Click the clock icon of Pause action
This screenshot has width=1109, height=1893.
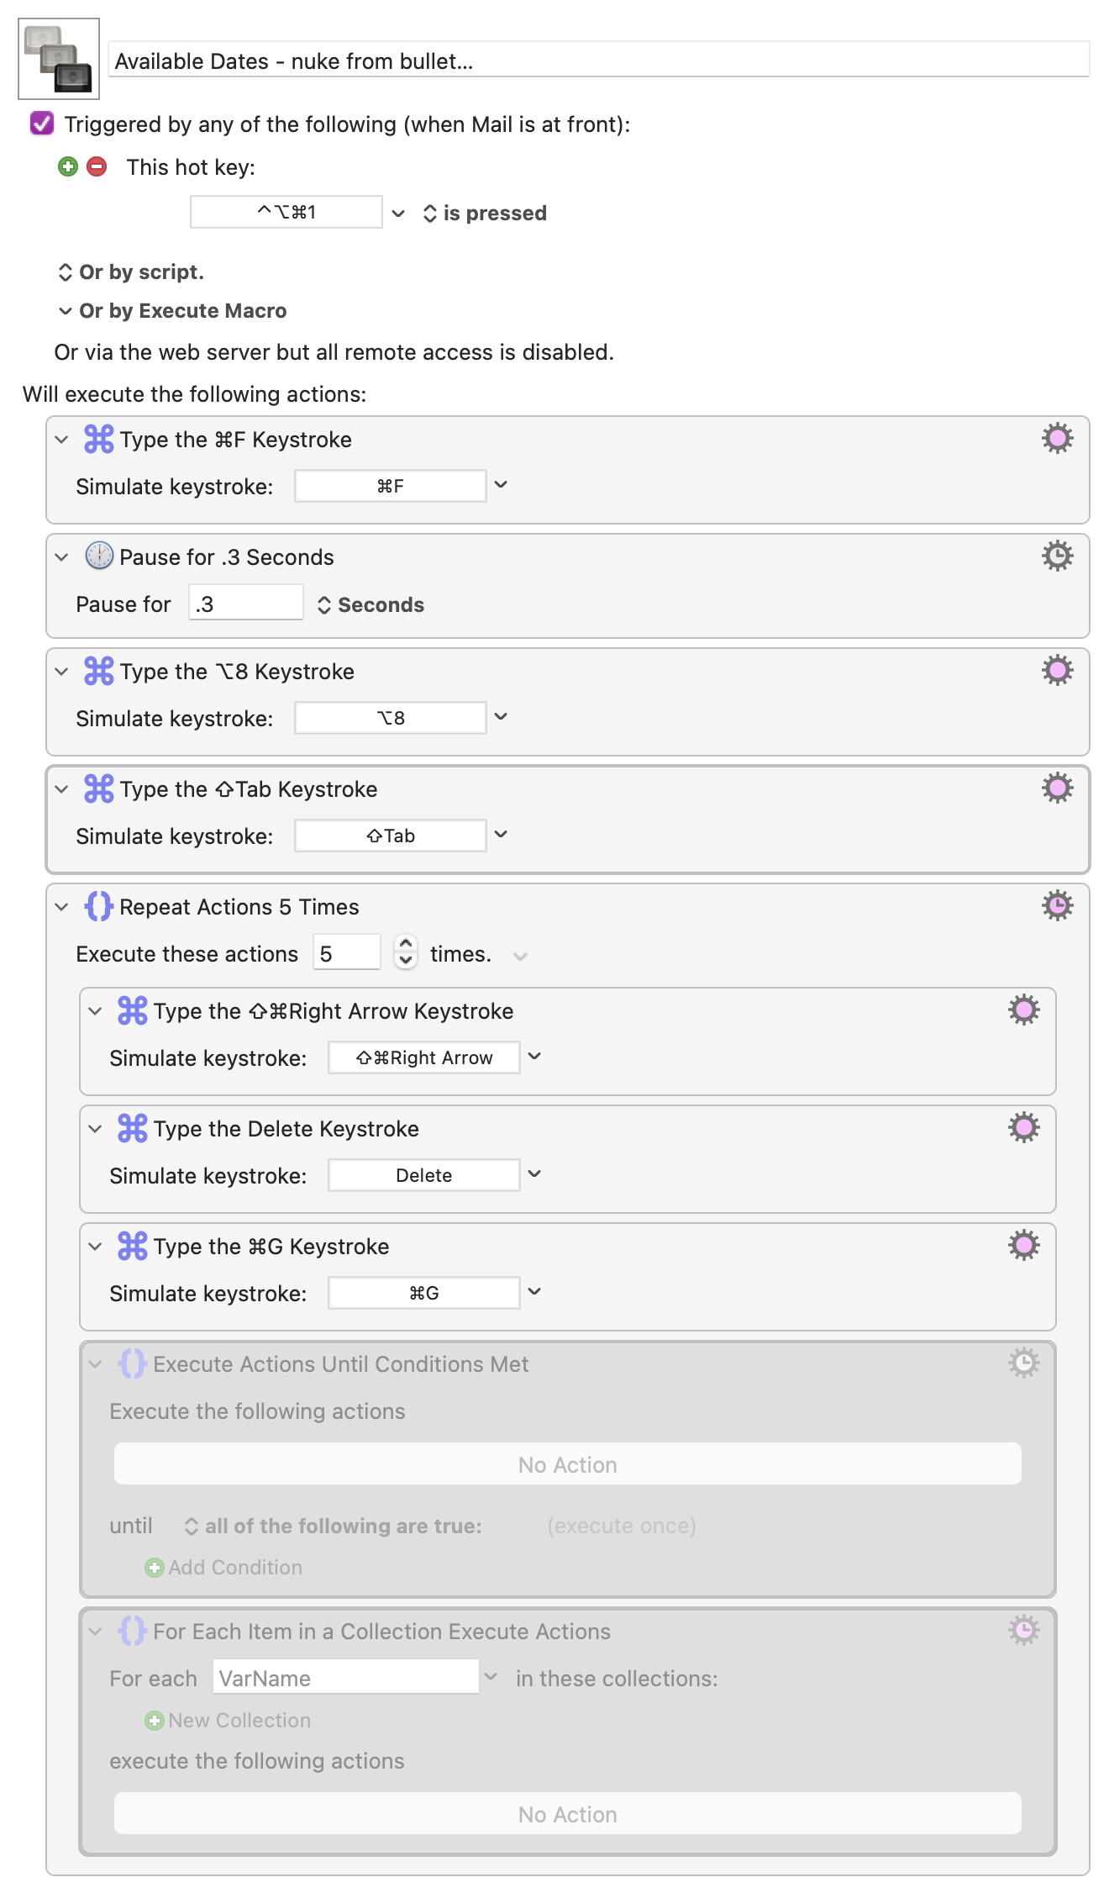click(99, 556)
